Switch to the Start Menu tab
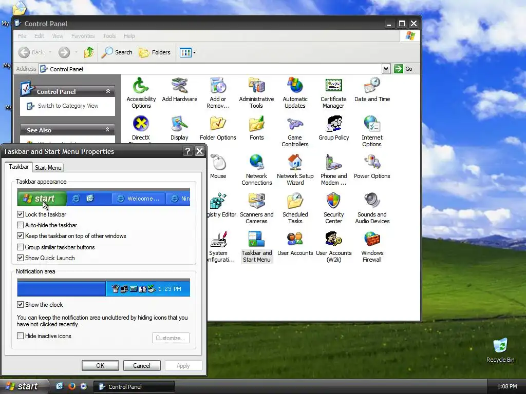526x394 pixels. tap(48, 168)
